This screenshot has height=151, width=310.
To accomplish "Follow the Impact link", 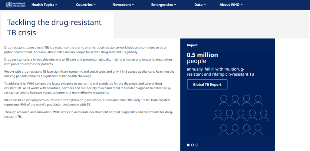I will tap(192, 45).
